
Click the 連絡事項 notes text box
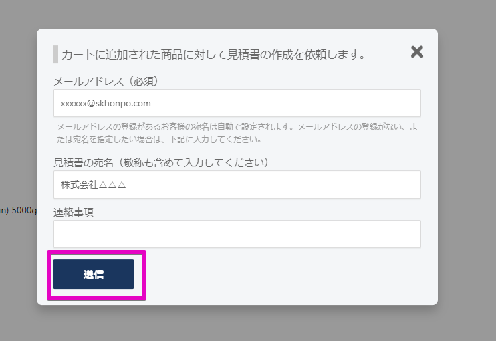pyautogui.click(x=237, y=234)
